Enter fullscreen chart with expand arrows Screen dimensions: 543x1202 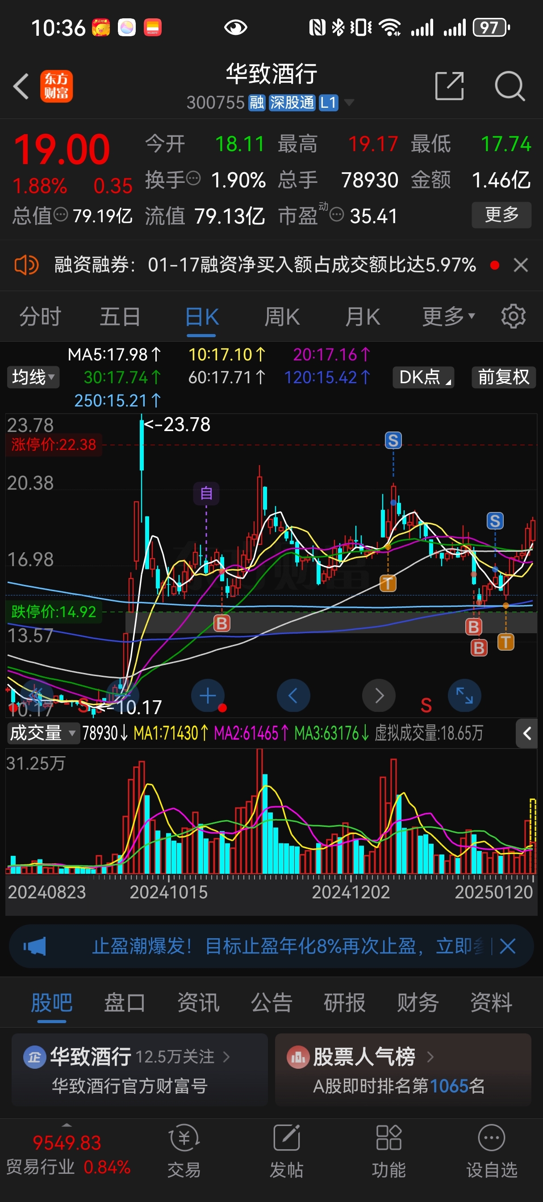[464, 696]
